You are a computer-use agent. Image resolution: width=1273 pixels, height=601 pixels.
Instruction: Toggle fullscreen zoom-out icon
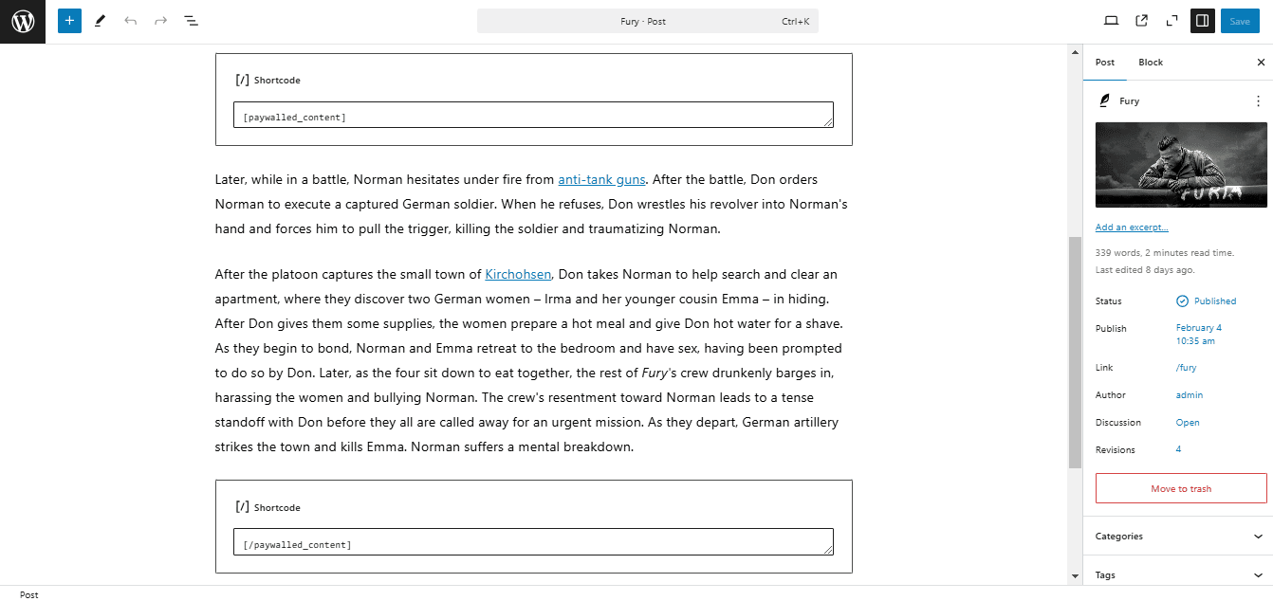pos(1172,21)
